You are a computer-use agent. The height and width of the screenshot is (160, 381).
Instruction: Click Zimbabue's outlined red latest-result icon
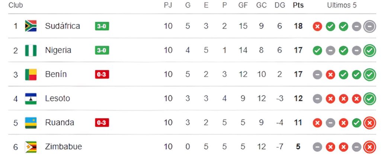pos(369,147)
